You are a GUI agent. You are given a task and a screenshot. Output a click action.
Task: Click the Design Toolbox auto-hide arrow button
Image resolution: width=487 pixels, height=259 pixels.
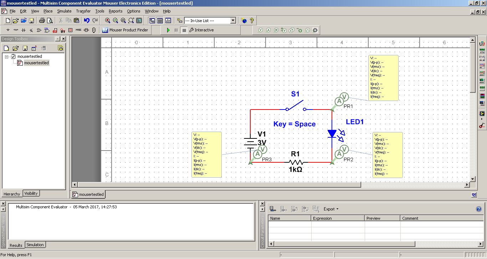tap(57, 39)
